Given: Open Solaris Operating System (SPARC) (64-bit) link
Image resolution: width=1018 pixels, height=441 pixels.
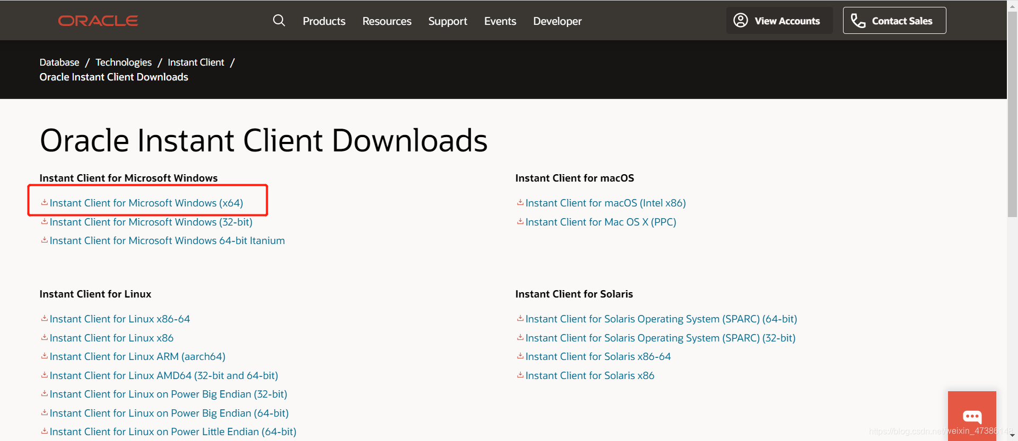Looking at the screenshot, I should coord(661,319).
